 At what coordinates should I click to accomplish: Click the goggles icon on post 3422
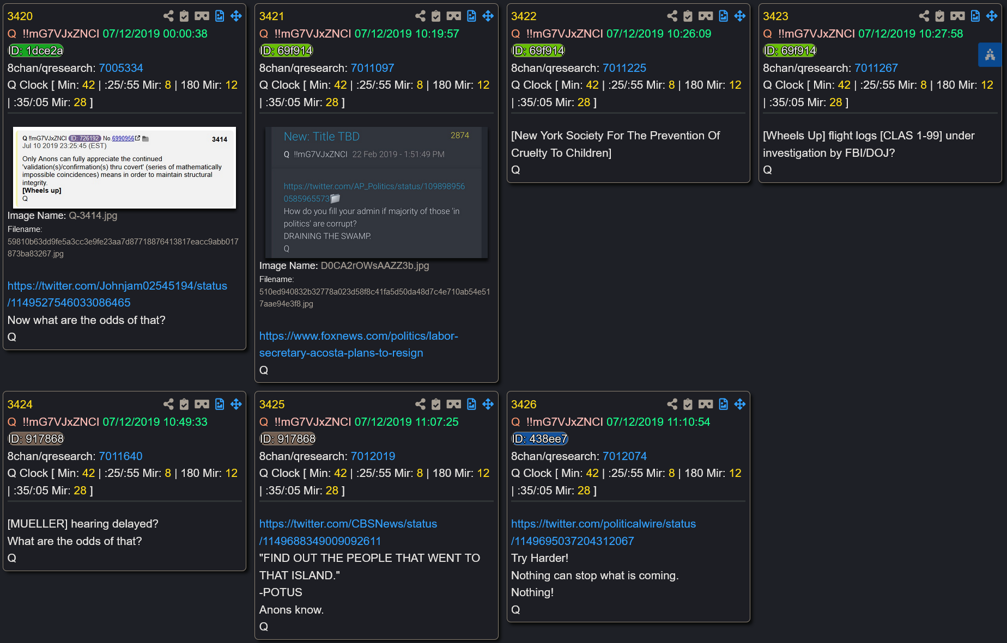coord(705,16)
